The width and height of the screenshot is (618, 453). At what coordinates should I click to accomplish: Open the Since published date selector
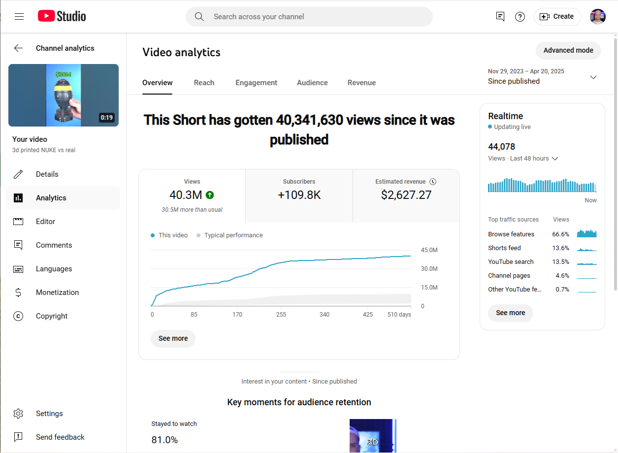tap(543, 76)
